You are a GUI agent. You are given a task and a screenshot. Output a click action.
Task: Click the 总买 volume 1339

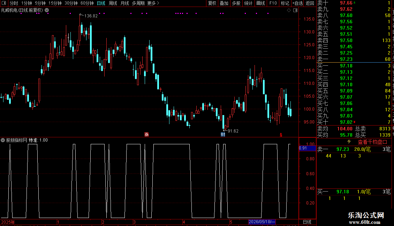[x=385, y=135]
